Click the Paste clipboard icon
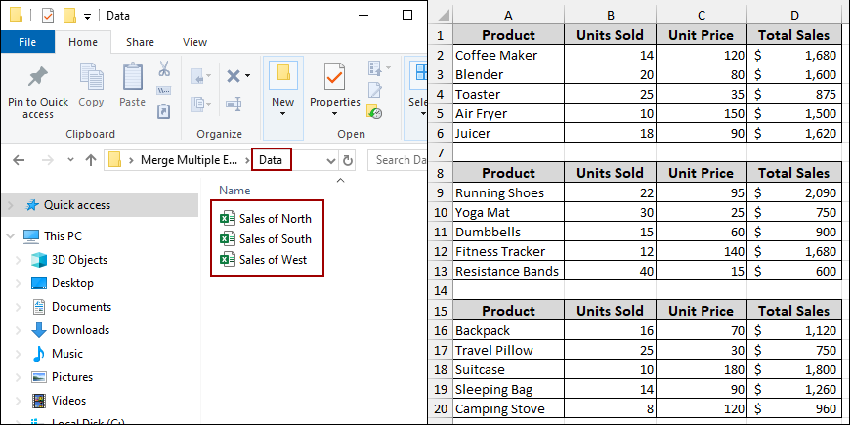Viewport: 852px width, 426px height. point(133,78)
